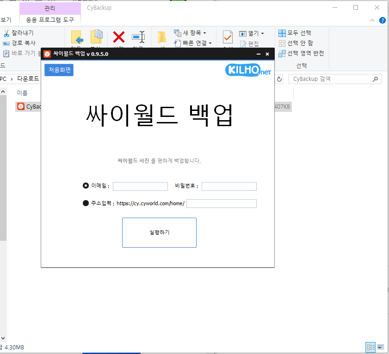Focus the 이메일 input field
389x354 pixels.
click(x=140, y=186)
